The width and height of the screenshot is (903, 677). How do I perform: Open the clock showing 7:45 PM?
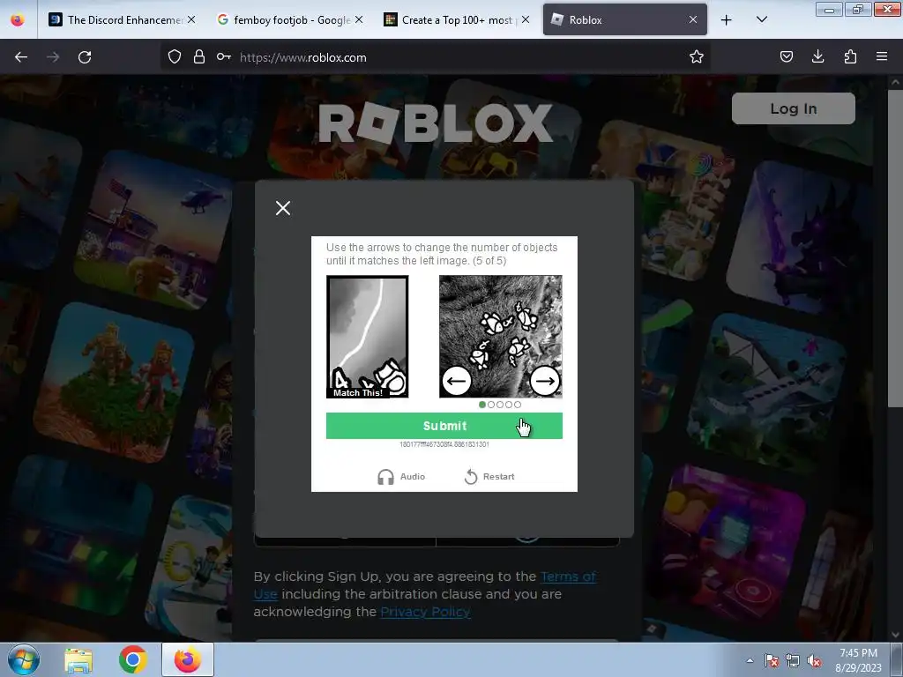tap(858, 659)
